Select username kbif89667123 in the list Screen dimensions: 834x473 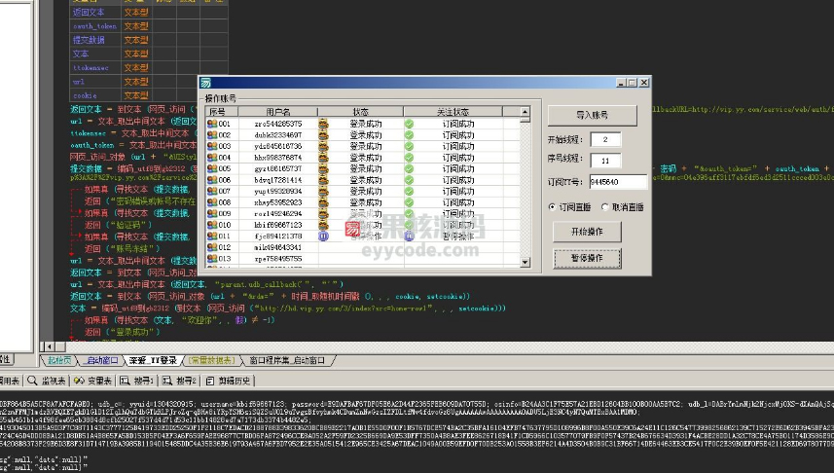pyautogui.click(x=278, y=225)
